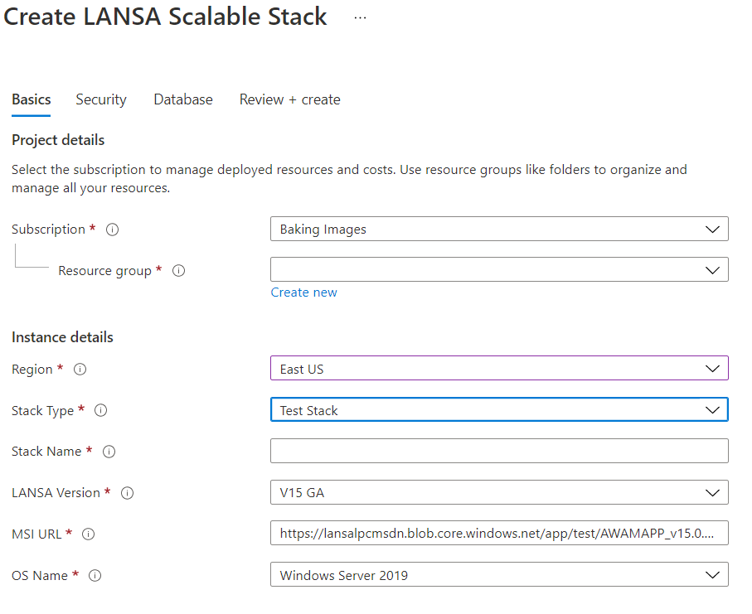The width and height of the screenshot is (752, 614).
Task: Click the info icon beside Stack Type
Action: 101,410
